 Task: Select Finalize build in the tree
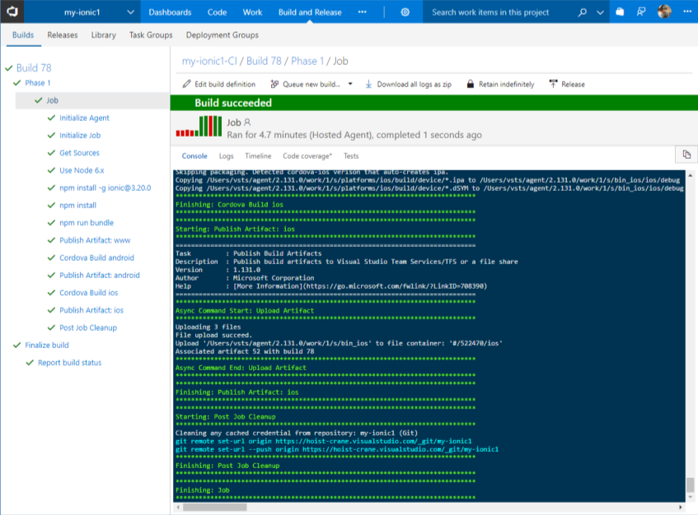pos(47,346)
